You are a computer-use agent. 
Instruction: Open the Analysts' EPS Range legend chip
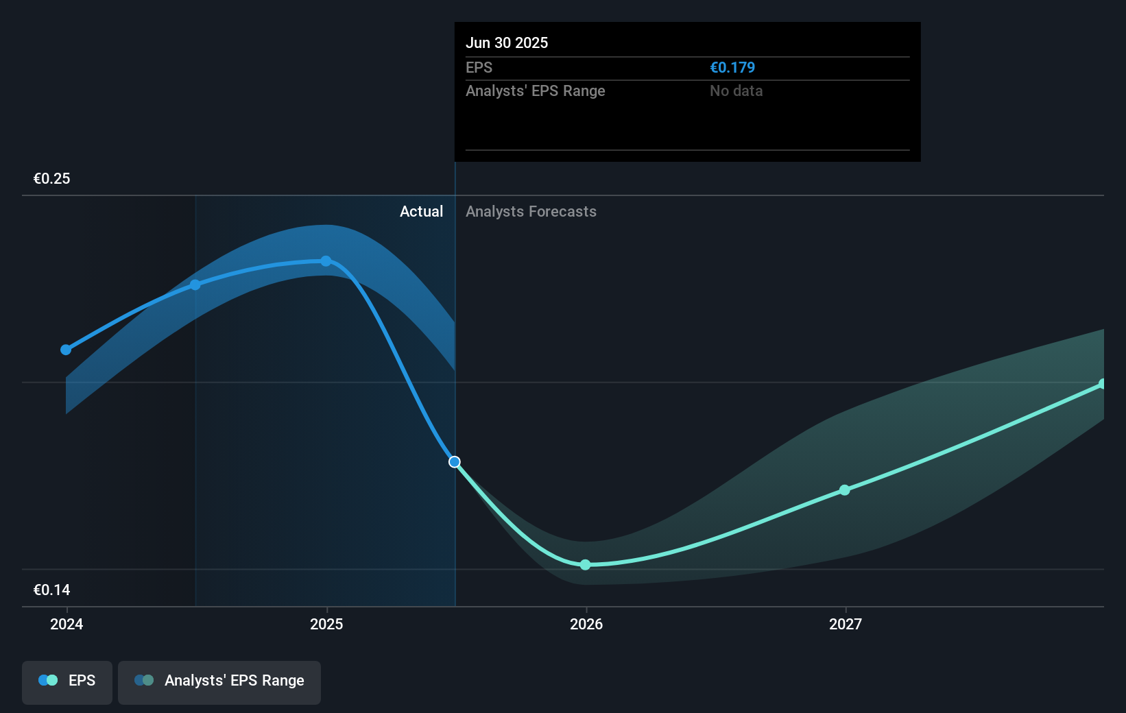coord(219,682)
